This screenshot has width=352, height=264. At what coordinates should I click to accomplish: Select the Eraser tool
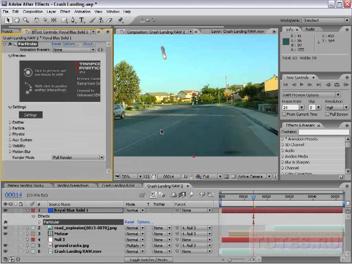[x=110, y=20]
